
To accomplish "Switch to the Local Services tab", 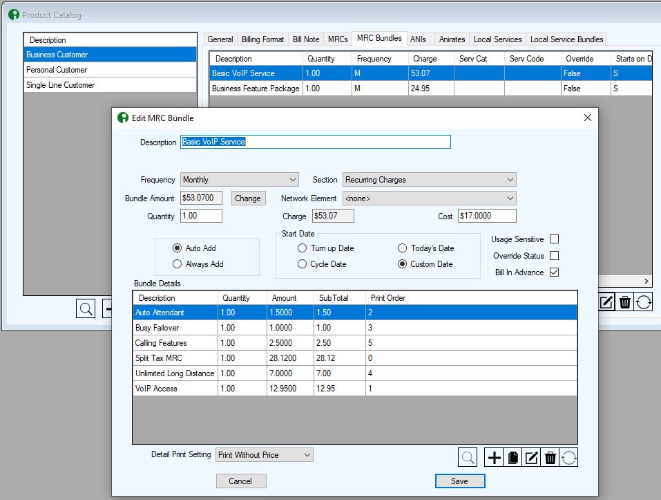I will [x=497, y=39].
